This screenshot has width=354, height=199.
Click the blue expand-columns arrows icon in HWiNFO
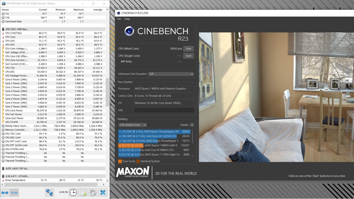coord(5,193)
